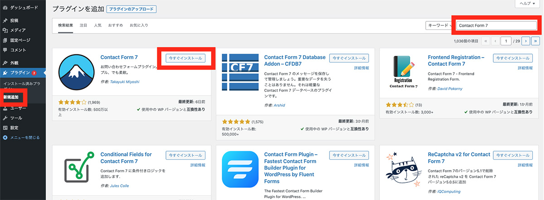Open インストール済みプラグイン submenu item
Screen dimensions: 544x200
pyautogui.click(x=23, y=86)
